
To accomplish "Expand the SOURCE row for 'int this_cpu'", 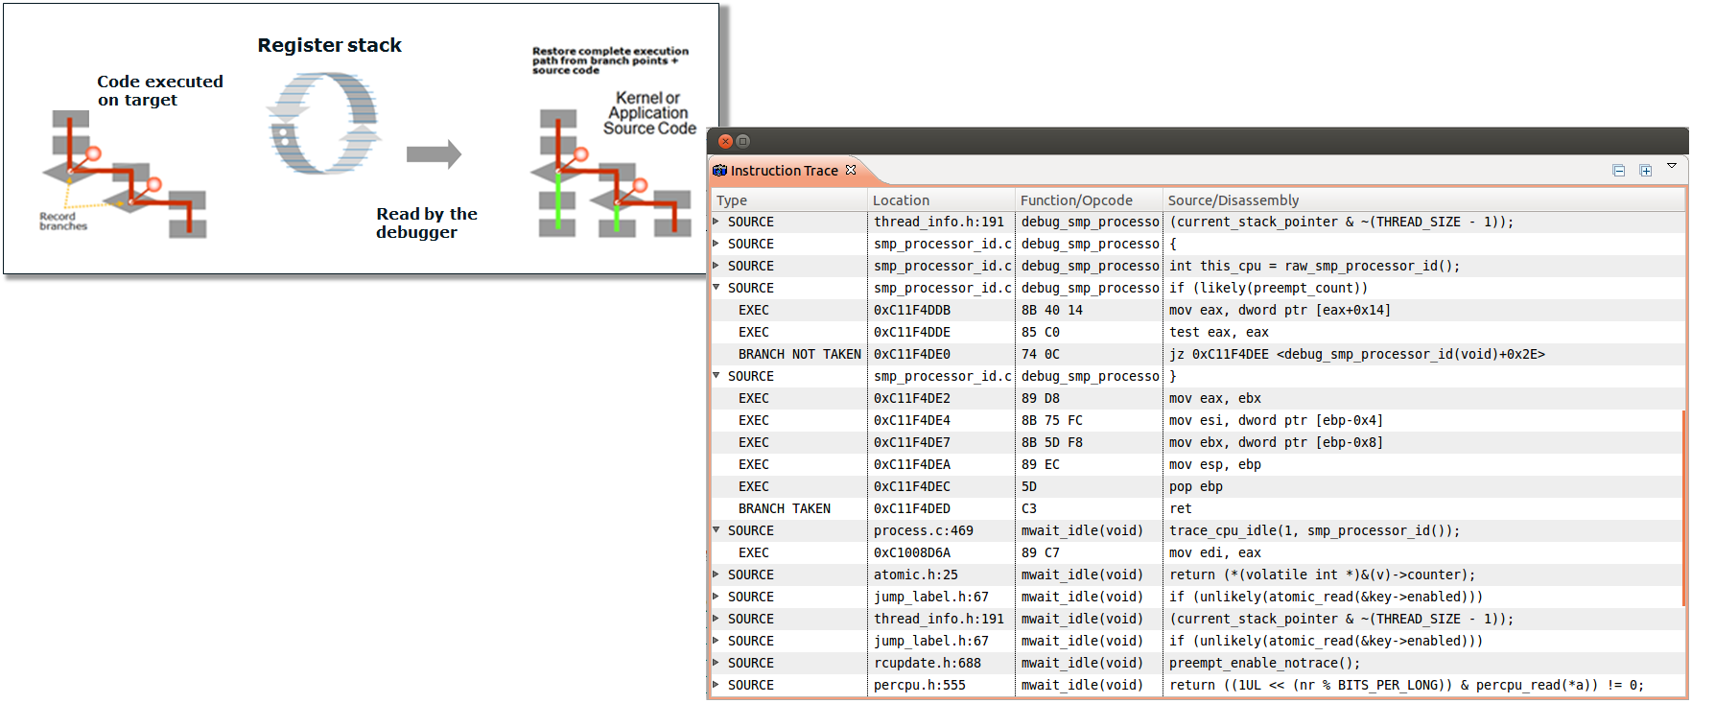I will tap(717, 266).
